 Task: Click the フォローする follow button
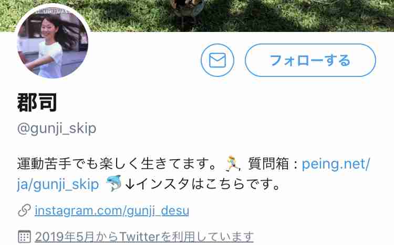(x=310, y=60)
